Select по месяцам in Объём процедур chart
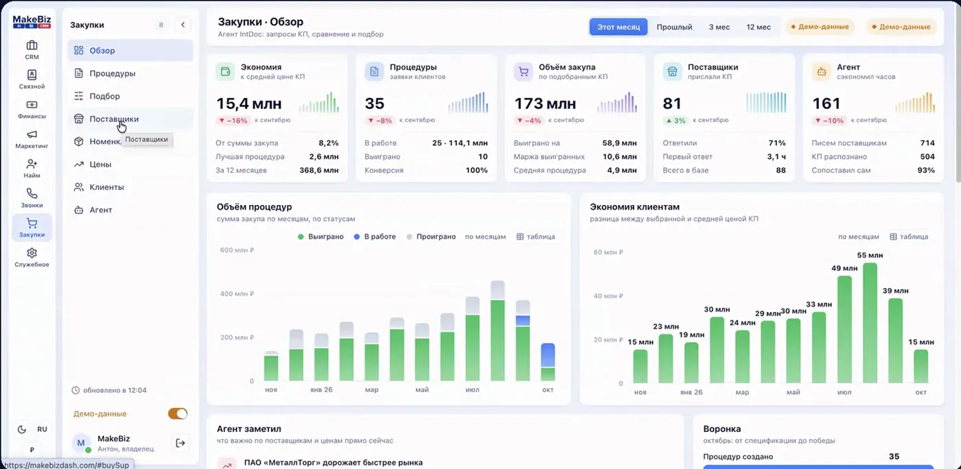This screenshot has height=469, width=961. pos(485,237)
